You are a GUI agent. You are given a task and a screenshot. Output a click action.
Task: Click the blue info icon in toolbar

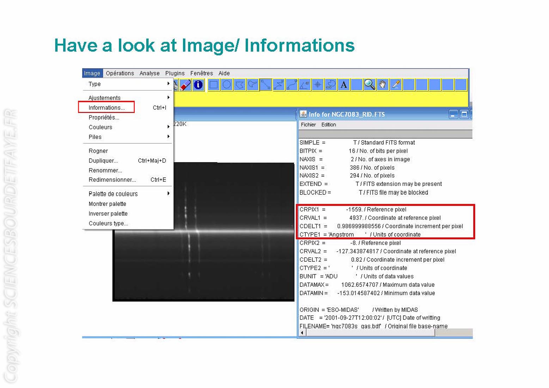click(x=198, y=85)
